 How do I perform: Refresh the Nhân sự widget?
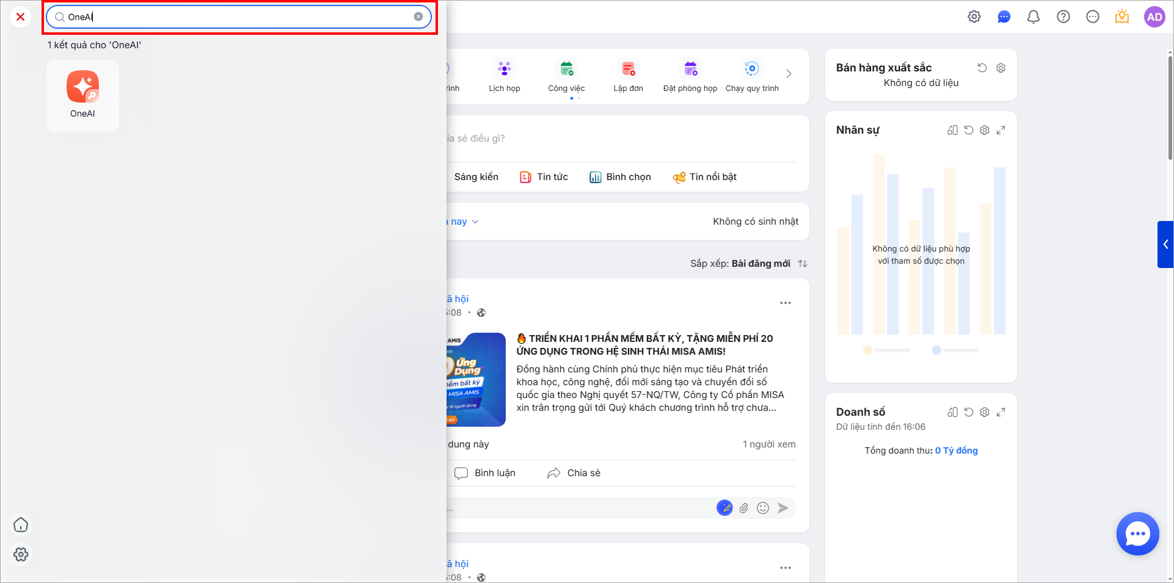point(969,130)
